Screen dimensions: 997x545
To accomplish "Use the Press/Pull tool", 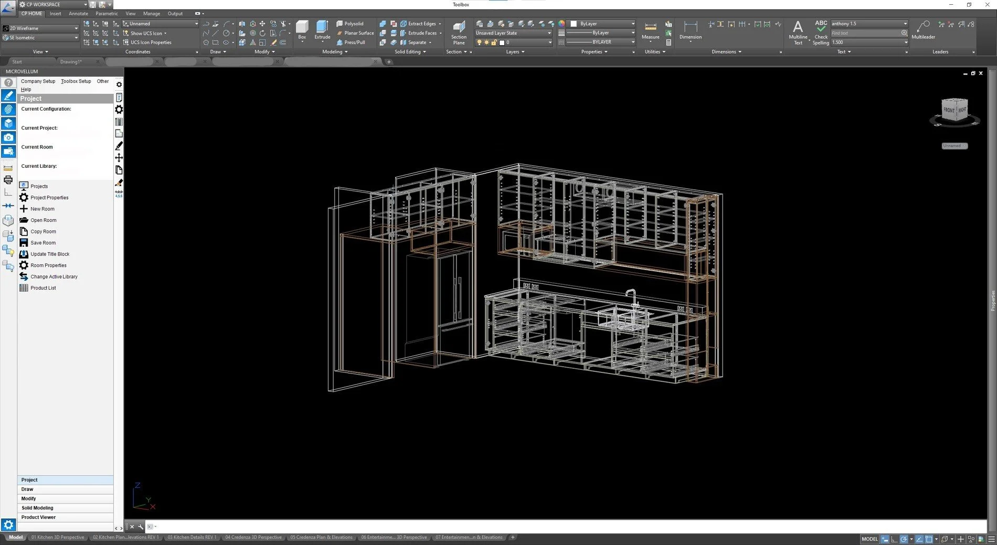I will click(x=351, y=42).
